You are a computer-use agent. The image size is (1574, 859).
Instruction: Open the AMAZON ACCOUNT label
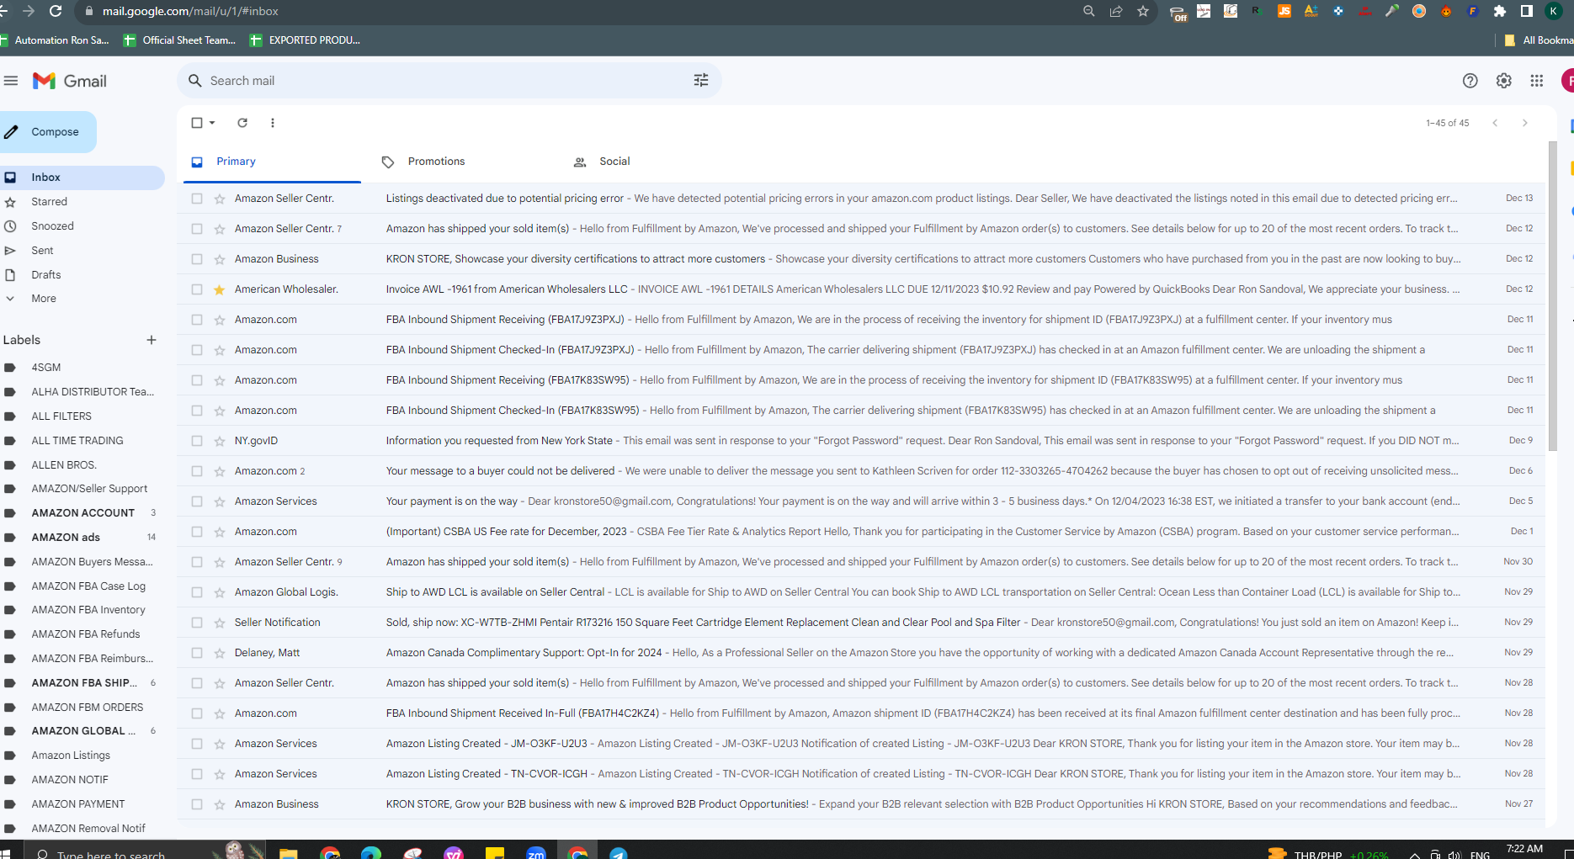click(x=82, y=513)
